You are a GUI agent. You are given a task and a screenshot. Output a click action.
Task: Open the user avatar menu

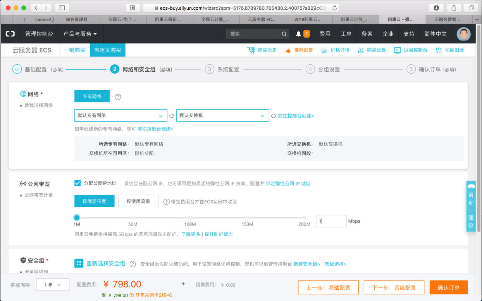point(463,34)
